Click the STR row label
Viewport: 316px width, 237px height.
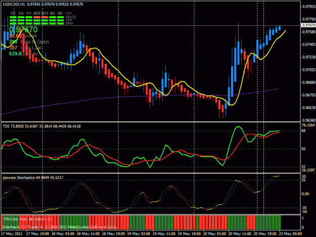click(x=69, y=20)
